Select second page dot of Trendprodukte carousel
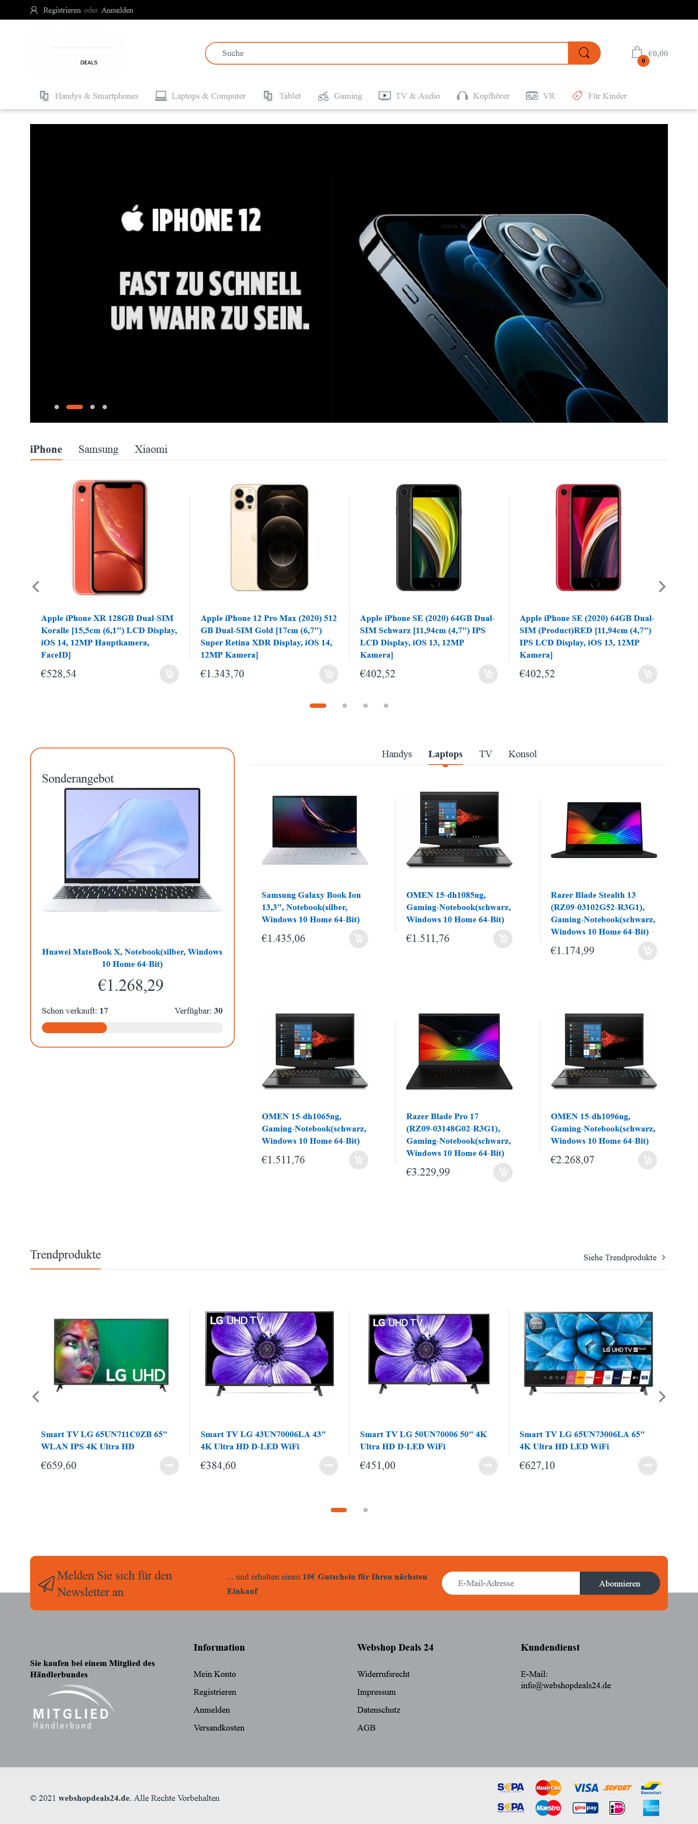This screenshot has width=698, height=1824. pyautogui.click(x=366, y=1510)
